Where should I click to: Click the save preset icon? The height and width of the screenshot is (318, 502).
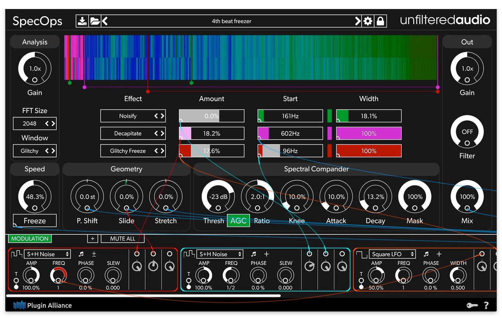click(82, 21)
